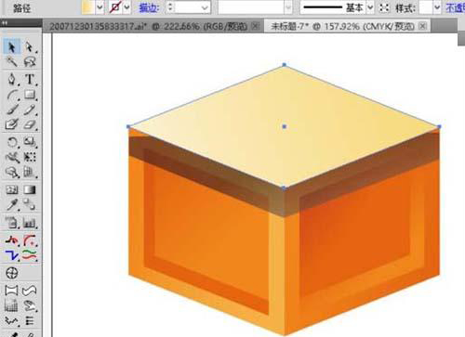This screenshot has height=337, width=465.
Task: Open the 描边 stroke panel link
Action: pos(149,8)
